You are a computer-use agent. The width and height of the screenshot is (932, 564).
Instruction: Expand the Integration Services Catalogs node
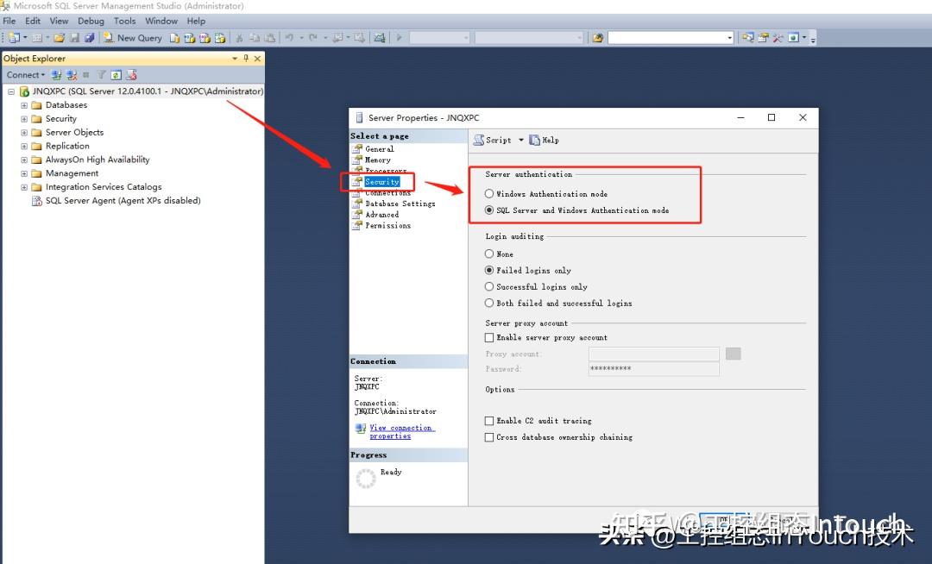[24, 187]
